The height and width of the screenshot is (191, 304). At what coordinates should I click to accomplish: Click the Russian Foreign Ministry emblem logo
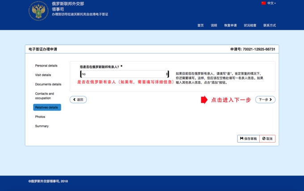pos(38,11)
